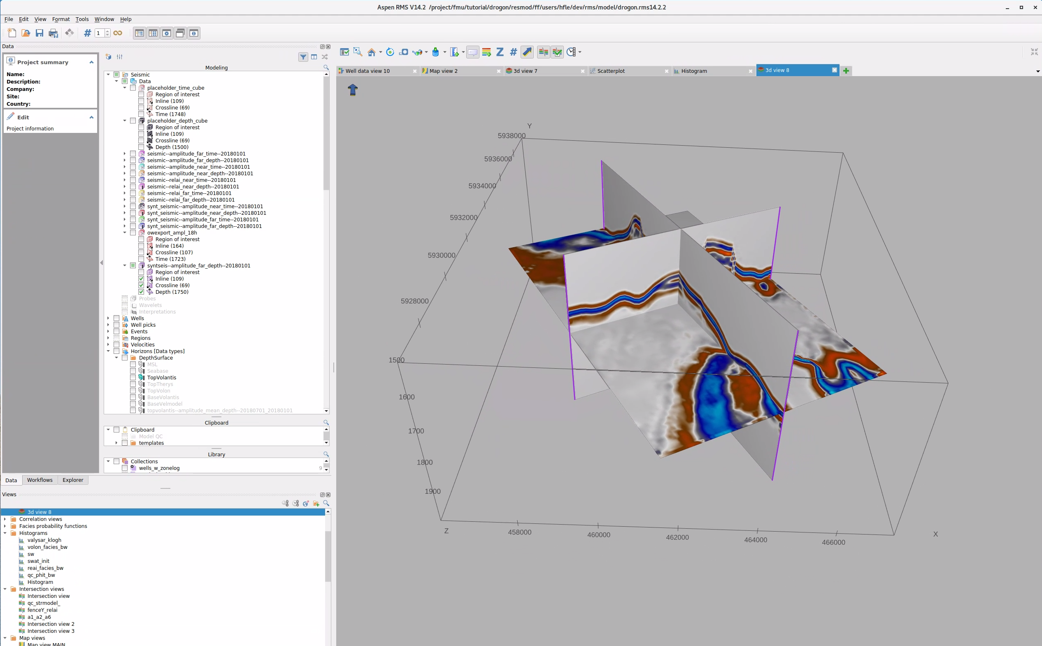The width and height of the screenshot is (1042, 646).
Task: Collapse the Histograms folder
Action: click(5, 533)
